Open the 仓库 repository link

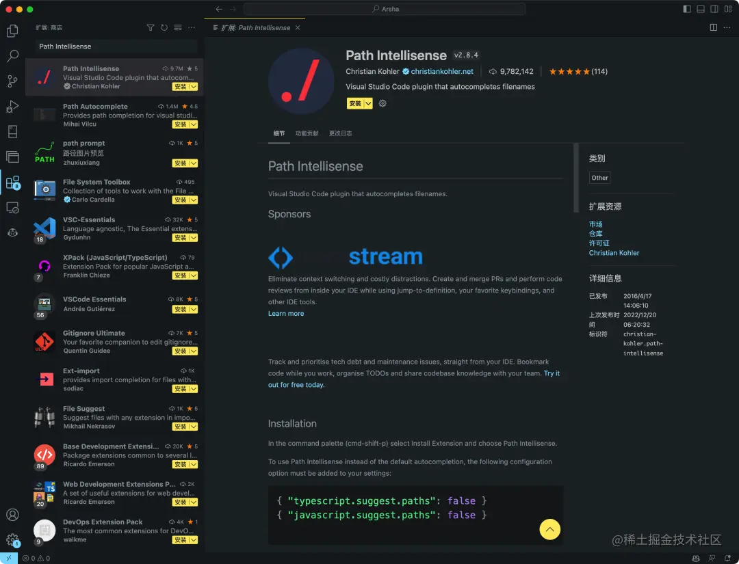(x=596, y=234)
